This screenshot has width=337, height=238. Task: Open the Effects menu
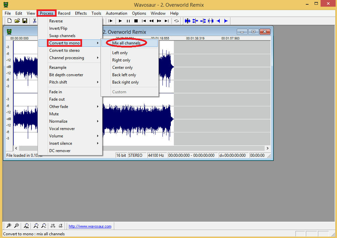[81, 13]
